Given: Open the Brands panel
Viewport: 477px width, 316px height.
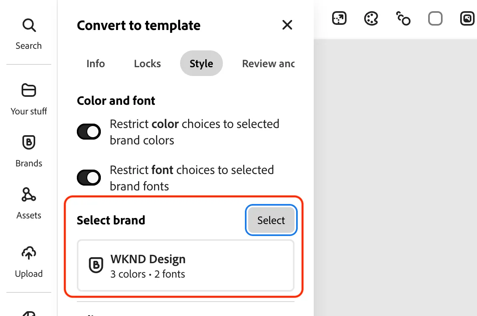Looking at the screenshot, I should [28, 151].
